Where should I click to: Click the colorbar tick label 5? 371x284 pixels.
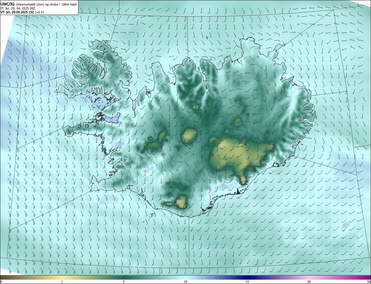click(x=124, y=282)
